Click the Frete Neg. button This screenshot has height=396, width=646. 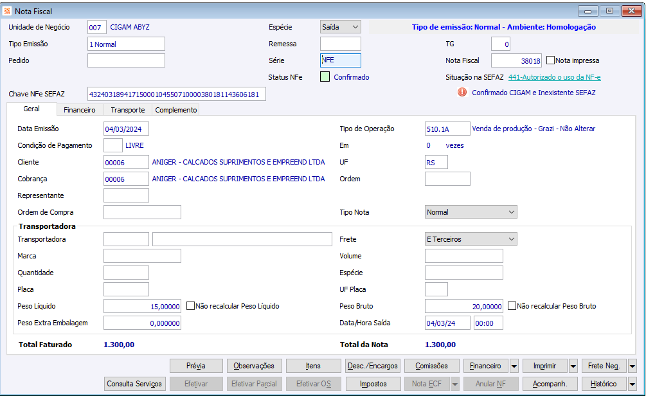point(604,366)
